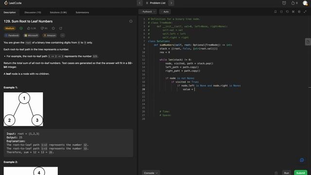Click the Amazon company tag
The width and height of the screenshot is (311, 175).
click(50, 35)
